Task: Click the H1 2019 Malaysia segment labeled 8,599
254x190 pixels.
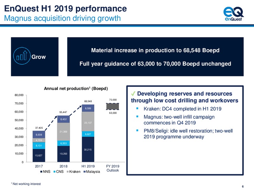Action: click(x=88, y=108)
